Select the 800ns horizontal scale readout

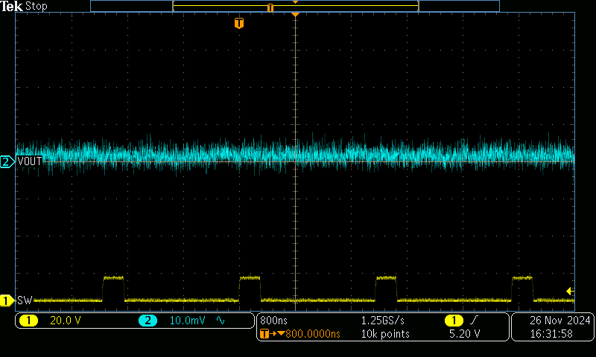273,321
